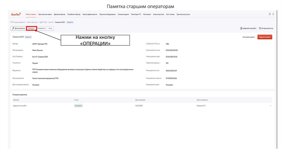Open Анализ простоев section
The image size is (281, 157).
(158, 14)
